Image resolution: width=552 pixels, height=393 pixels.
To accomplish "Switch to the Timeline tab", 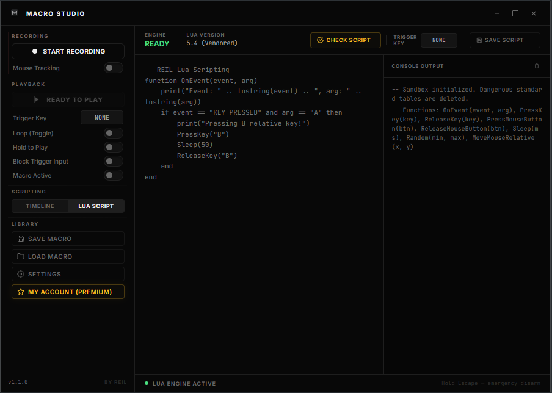I will pyautogui.click(x=40, y=206).
